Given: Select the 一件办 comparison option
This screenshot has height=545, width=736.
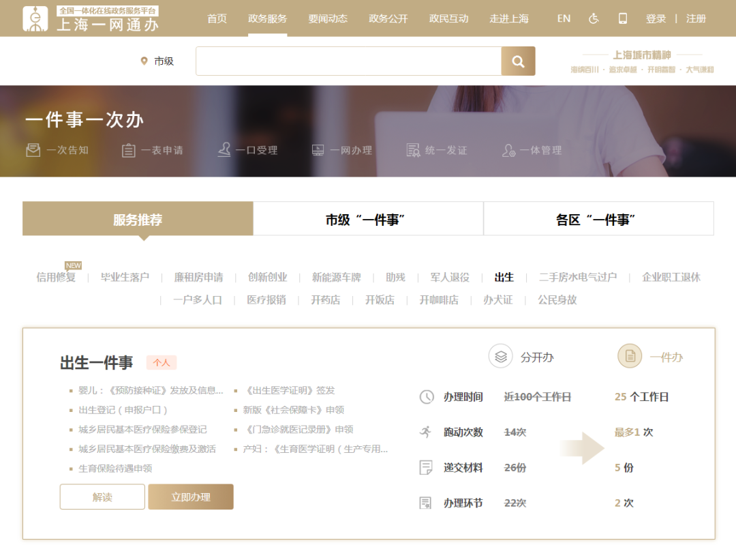Looking at the screenshot, I should [630, 357].
